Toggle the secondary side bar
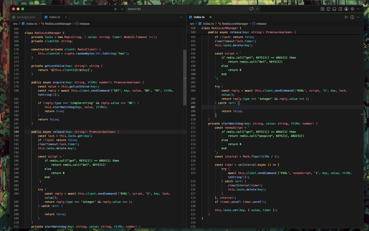This screenshot has width=369, height=231. pos(340,9)
